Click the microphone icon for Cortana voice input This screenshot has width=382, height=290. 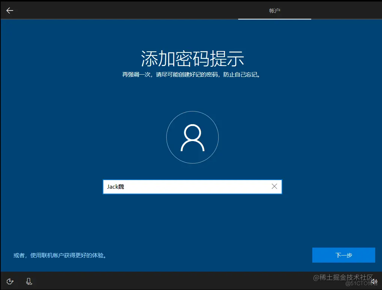(29, 281)
